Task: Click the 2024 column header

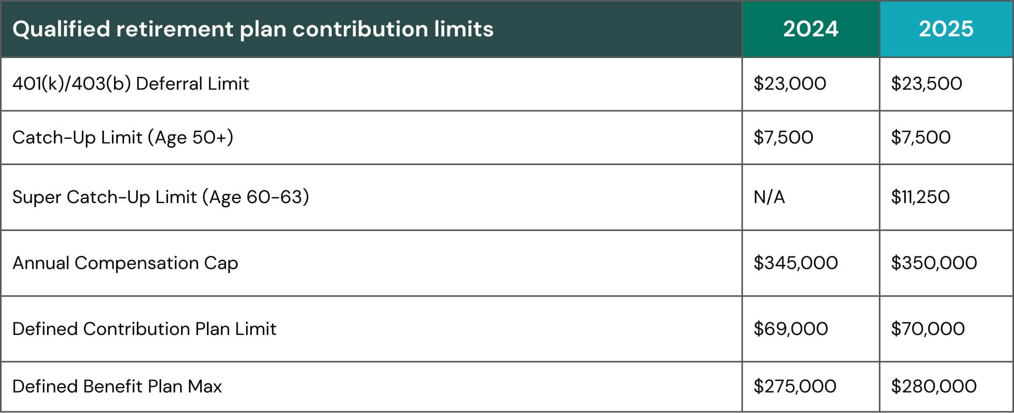Action: point(810,29)
